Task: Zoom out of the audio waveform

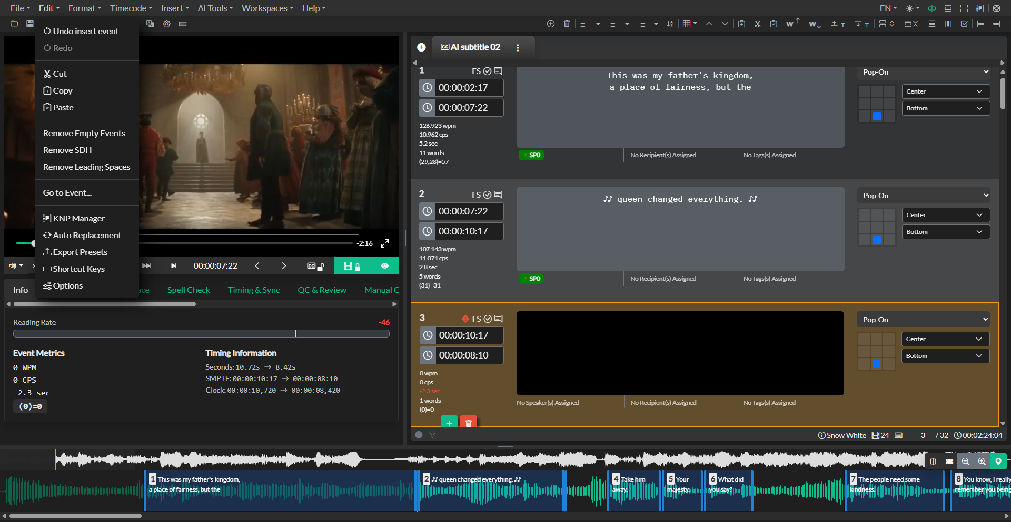Action: (x=966, y=461)
